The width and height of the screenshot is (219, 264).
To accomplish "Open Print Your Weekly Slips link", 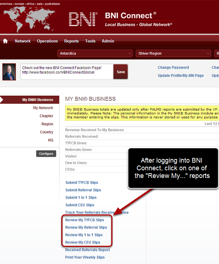I will (85, 257).
